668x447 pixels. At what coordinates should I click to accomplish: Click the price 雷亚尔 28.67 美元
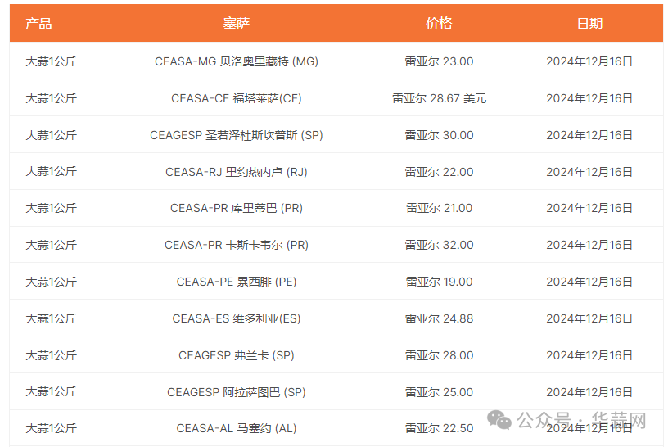[x=439, y=98]
